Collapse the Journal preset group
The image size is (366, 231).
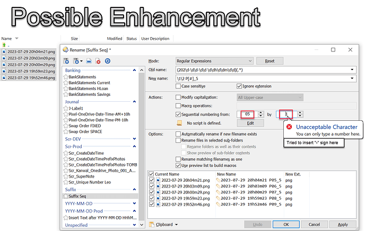[134, 102]
